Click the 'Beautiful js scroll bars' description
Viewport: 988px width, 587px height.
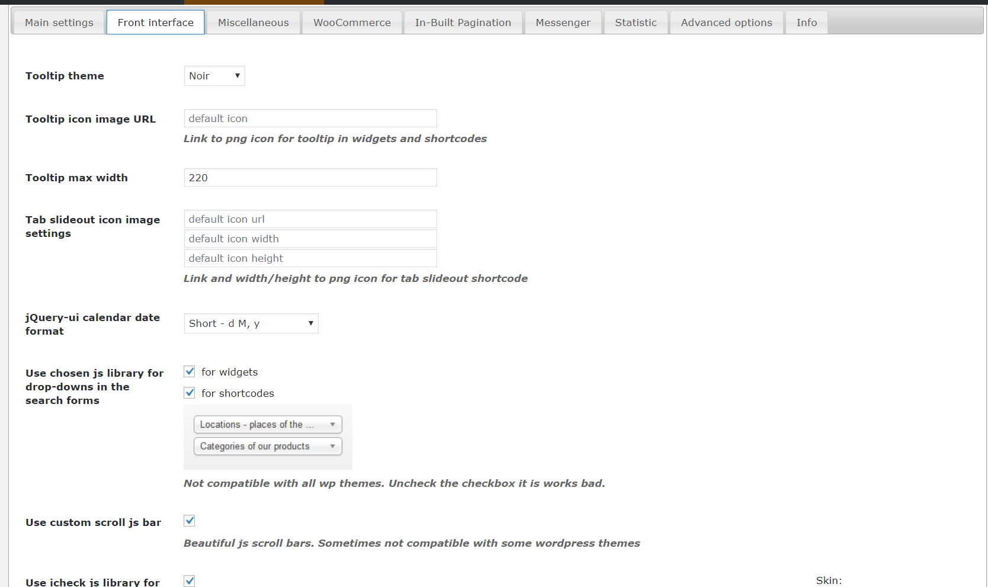pos(412,543)
